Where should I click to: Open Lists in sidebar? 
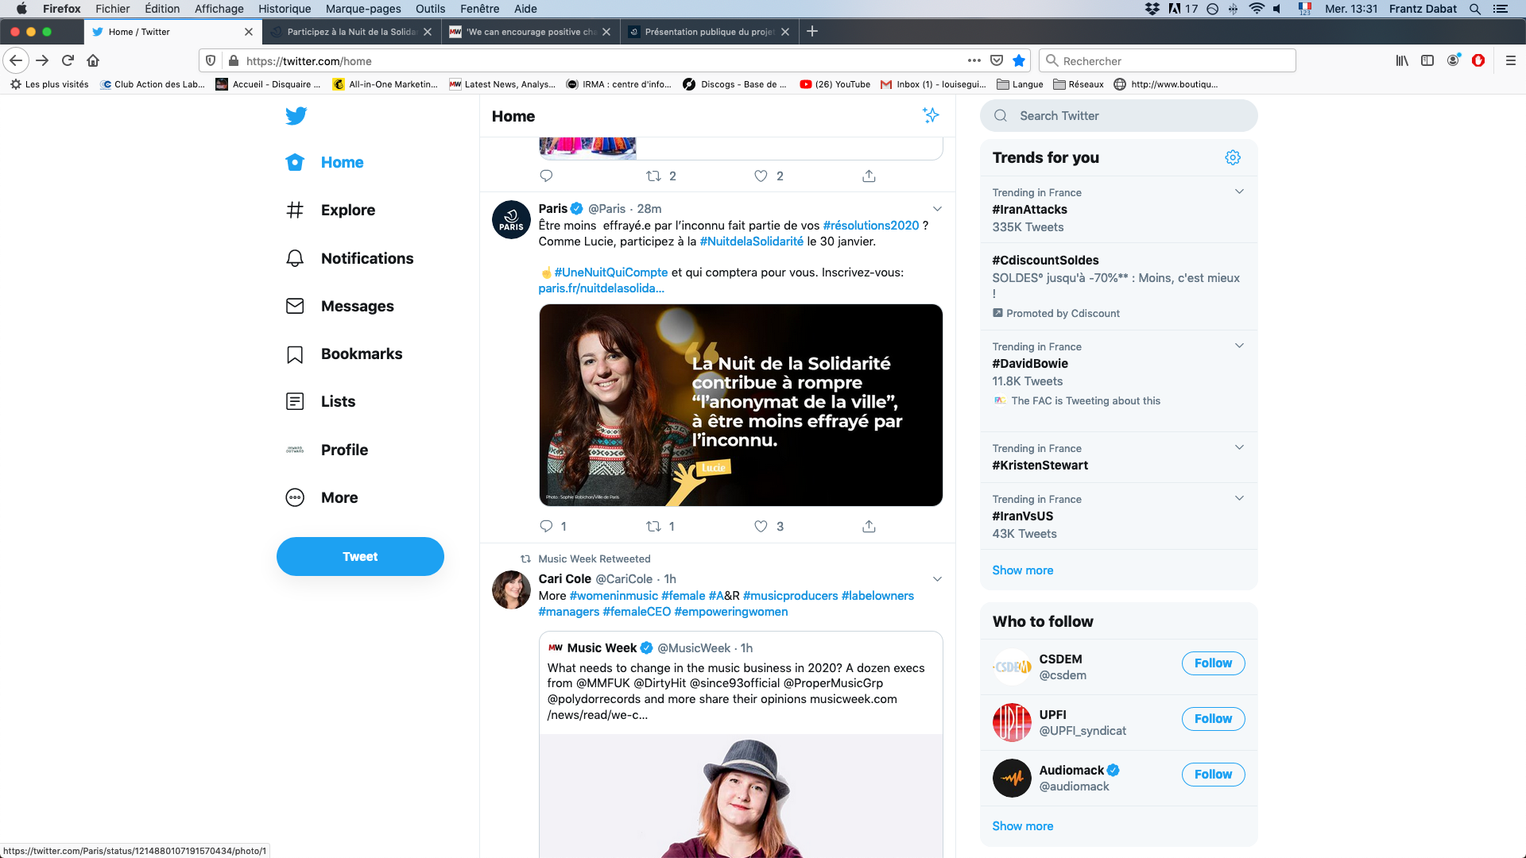click(x=321, y=401)
